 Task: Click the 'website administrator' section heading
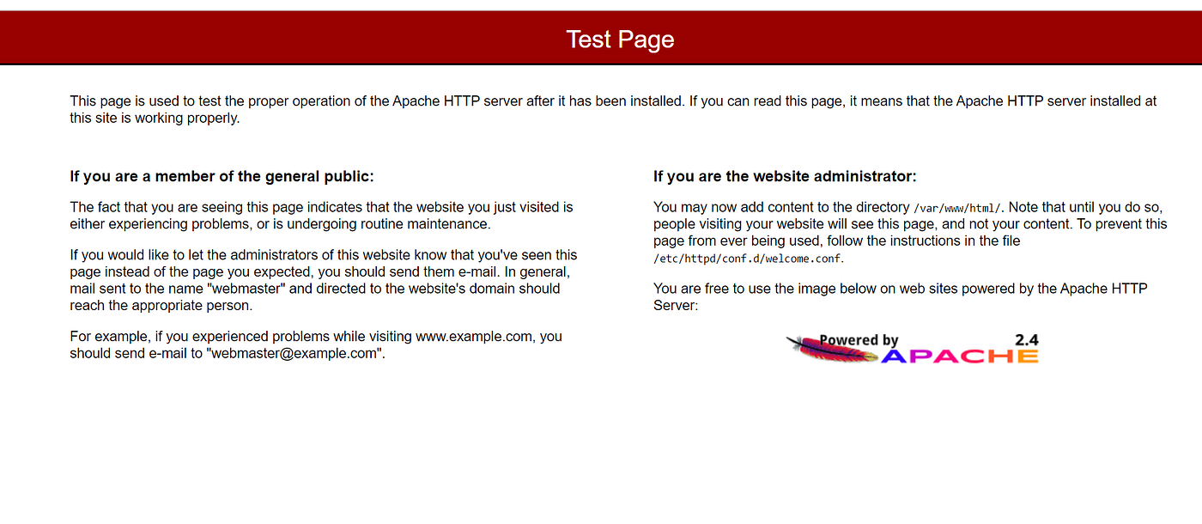pos(784,175)
